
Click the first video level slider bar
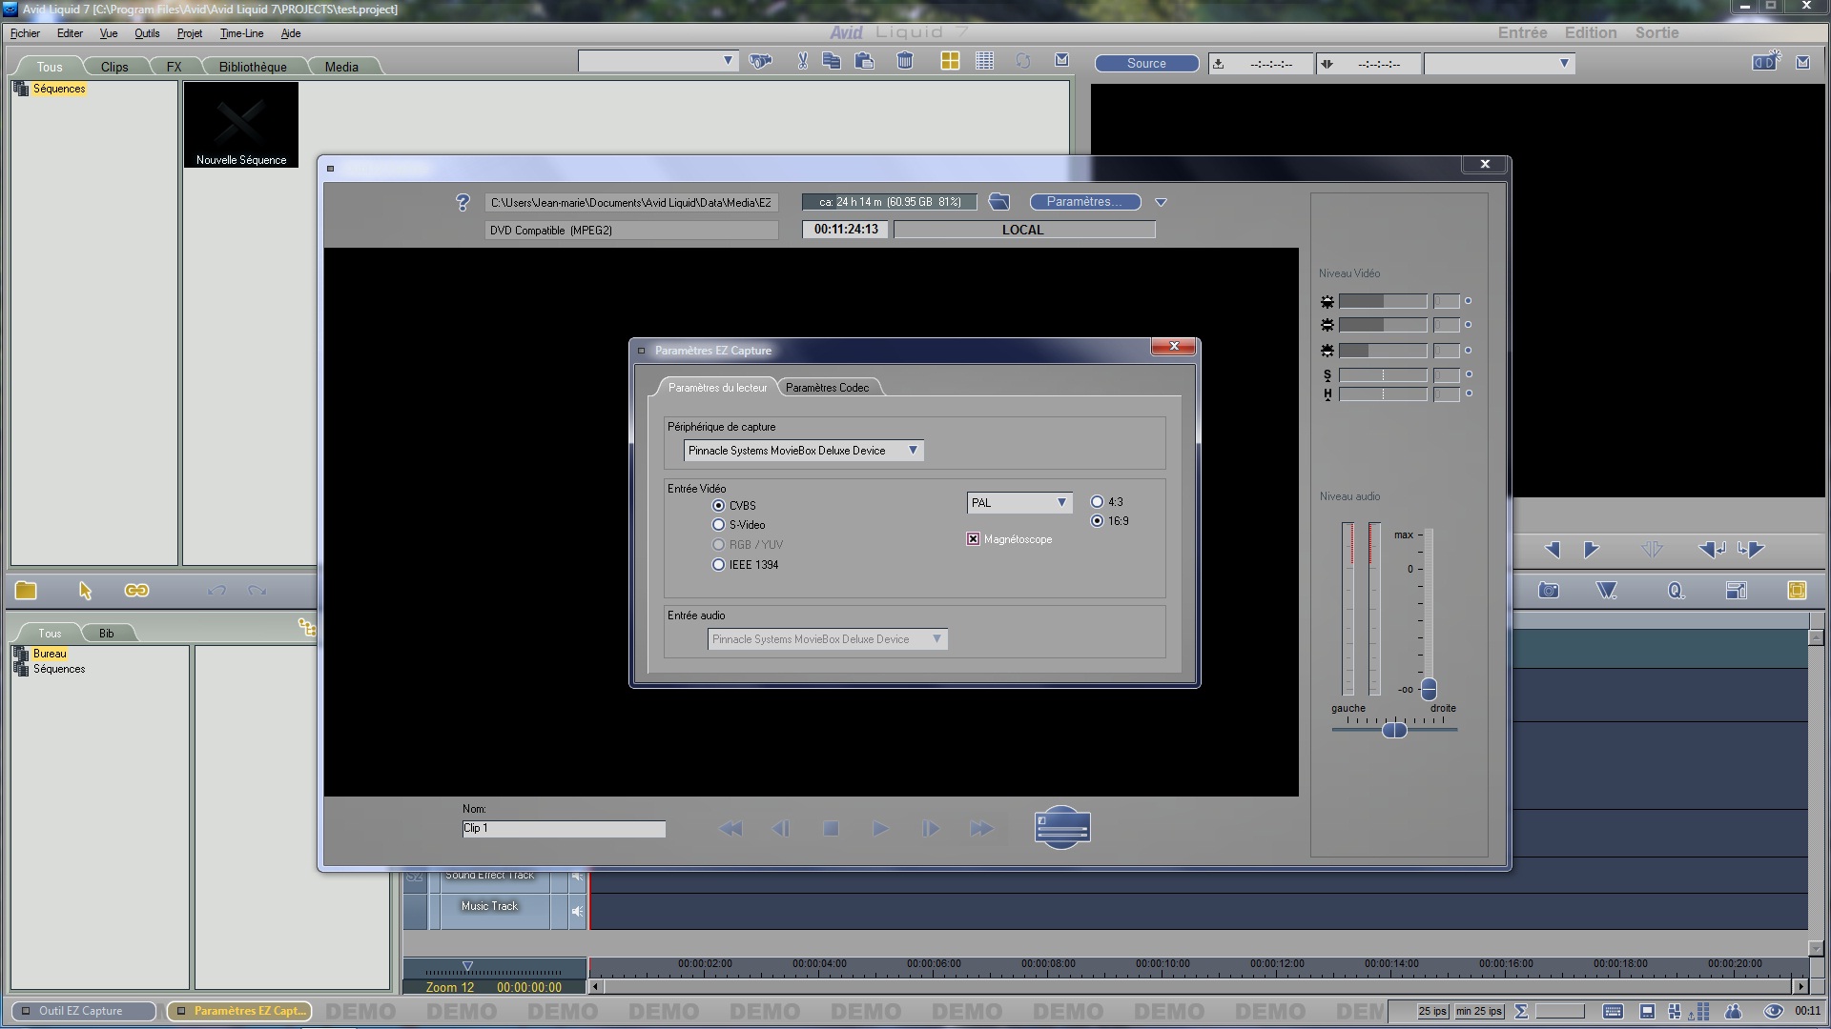pyautogui.click(x=1383, y=301)
